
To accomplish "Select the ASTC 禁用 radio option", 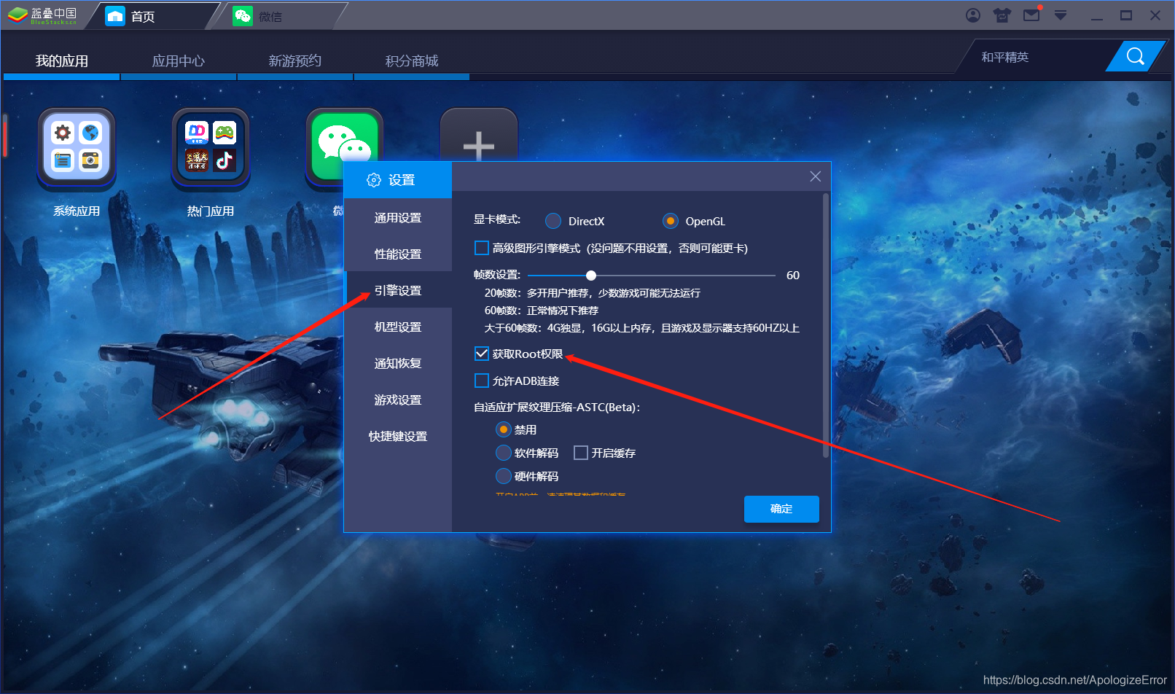I will pyautogui.click(x=504, y=429).
